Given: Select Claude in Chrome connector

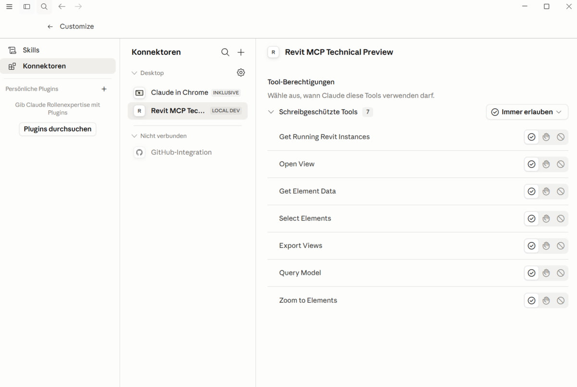Looking at the screenshot, I should point(188,92).
